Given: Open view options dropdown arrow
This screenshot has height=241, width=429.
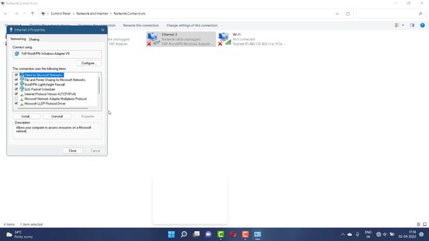Looking at the screenshot, I should (x=403, y=25).
